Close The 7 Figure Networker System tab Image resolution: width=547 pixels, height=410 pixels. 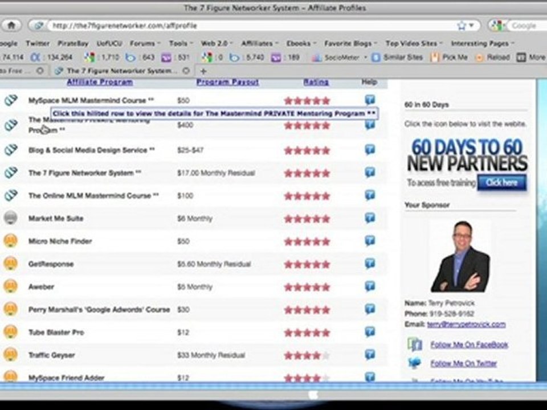(186, 71)
